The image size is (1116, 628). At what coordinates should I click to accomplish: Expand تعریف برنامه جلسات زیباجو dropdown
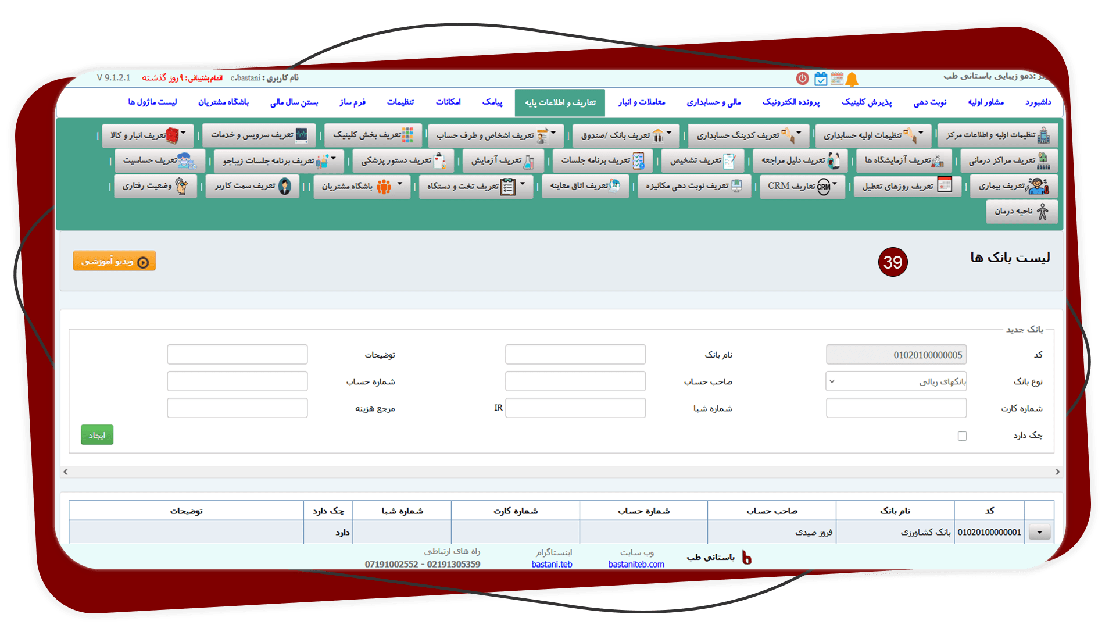(x=279, y=160)
